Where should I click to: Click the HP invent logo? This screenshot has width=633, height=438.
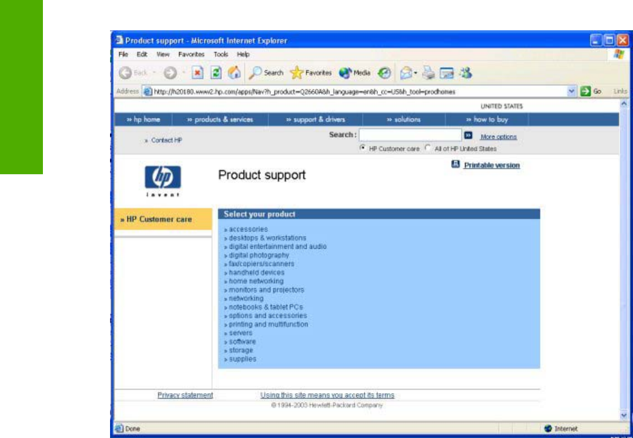pyautogui.click(x=163, y=181)
